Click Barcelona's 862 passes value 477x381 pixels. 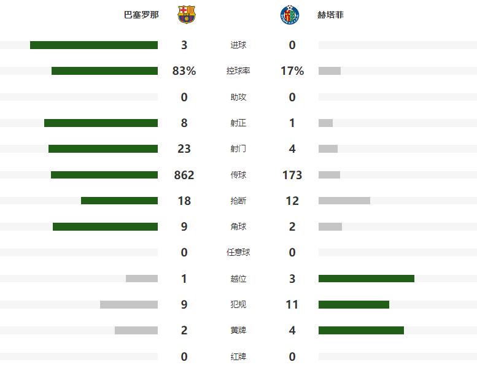pos(184,175)
